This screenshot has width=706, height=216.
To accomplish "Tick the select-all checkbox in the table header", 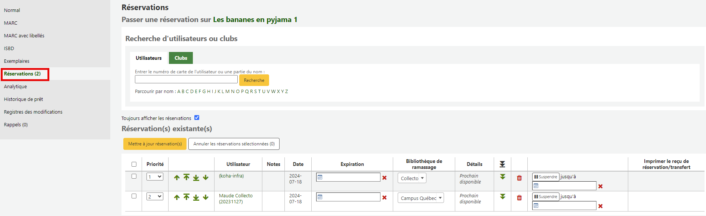I will [x=134, y=164].
